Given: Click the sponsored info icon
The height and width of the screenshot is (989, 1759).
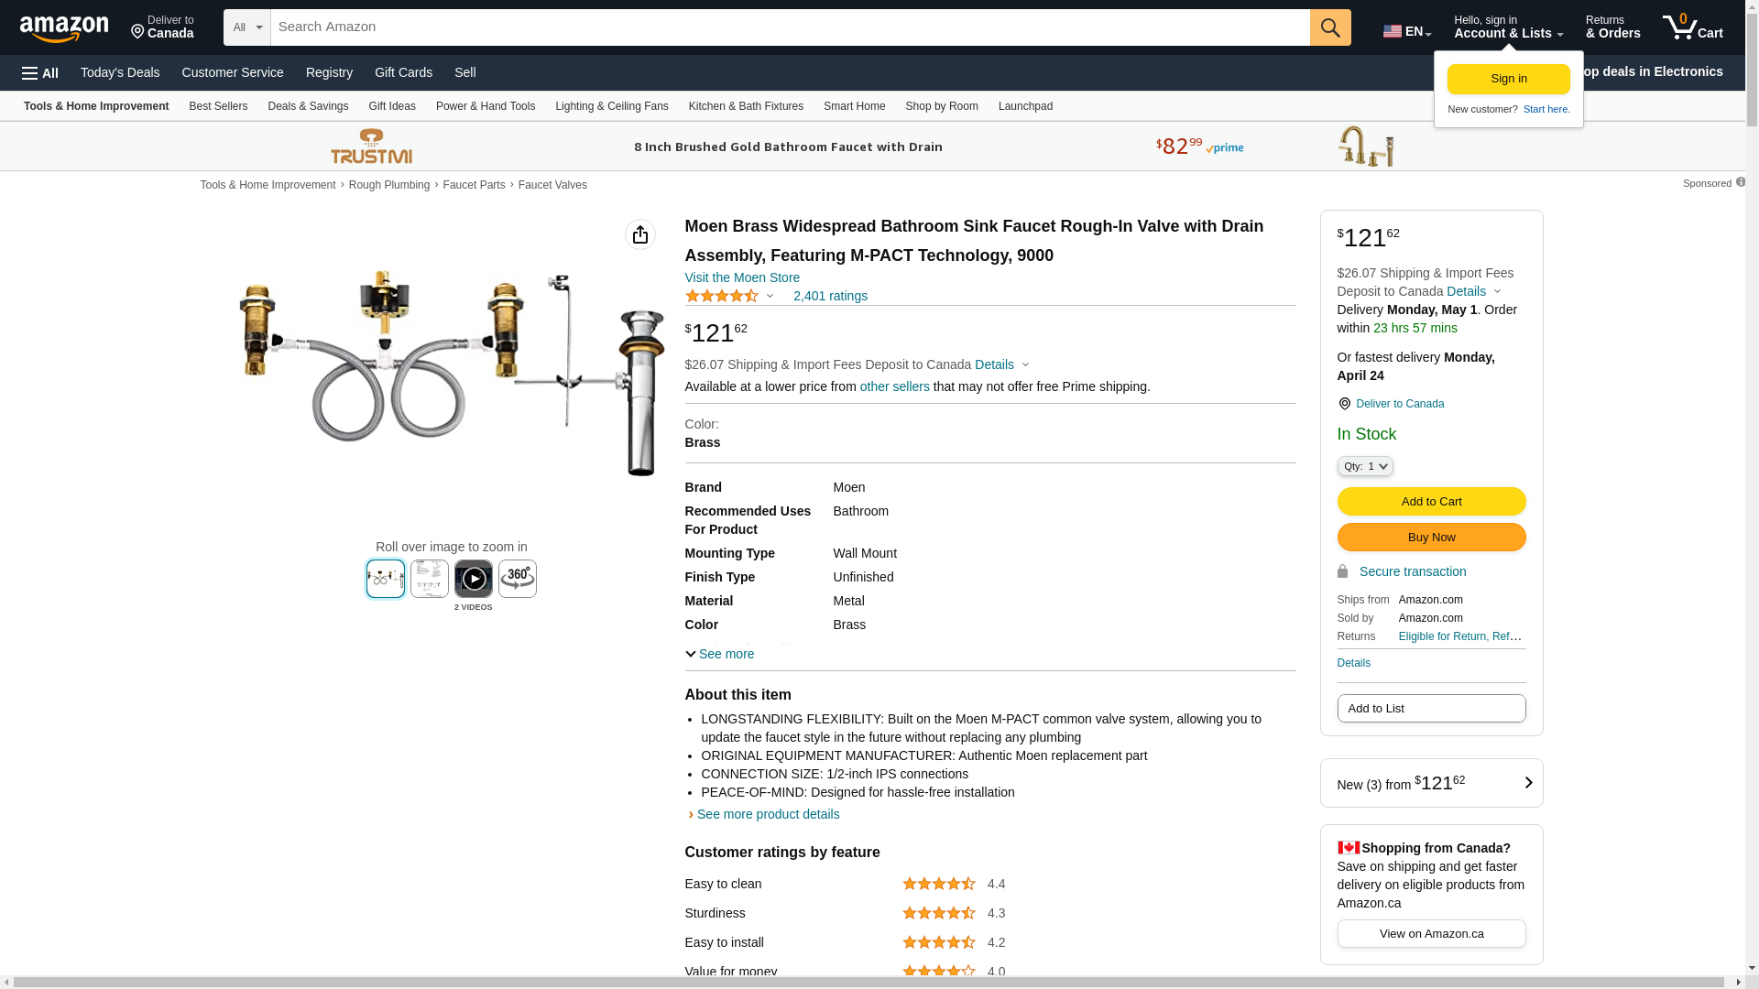Looking at the screenshot, I should 1741,182.
